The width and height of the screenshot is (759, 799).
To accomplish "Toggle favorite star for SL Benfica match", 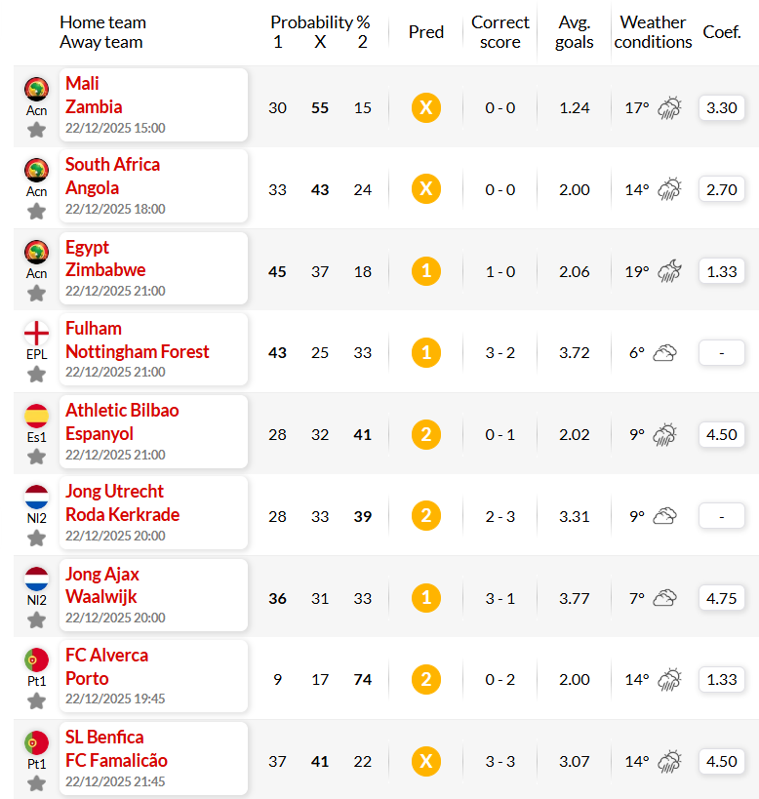I will click(x=36, y=783).
